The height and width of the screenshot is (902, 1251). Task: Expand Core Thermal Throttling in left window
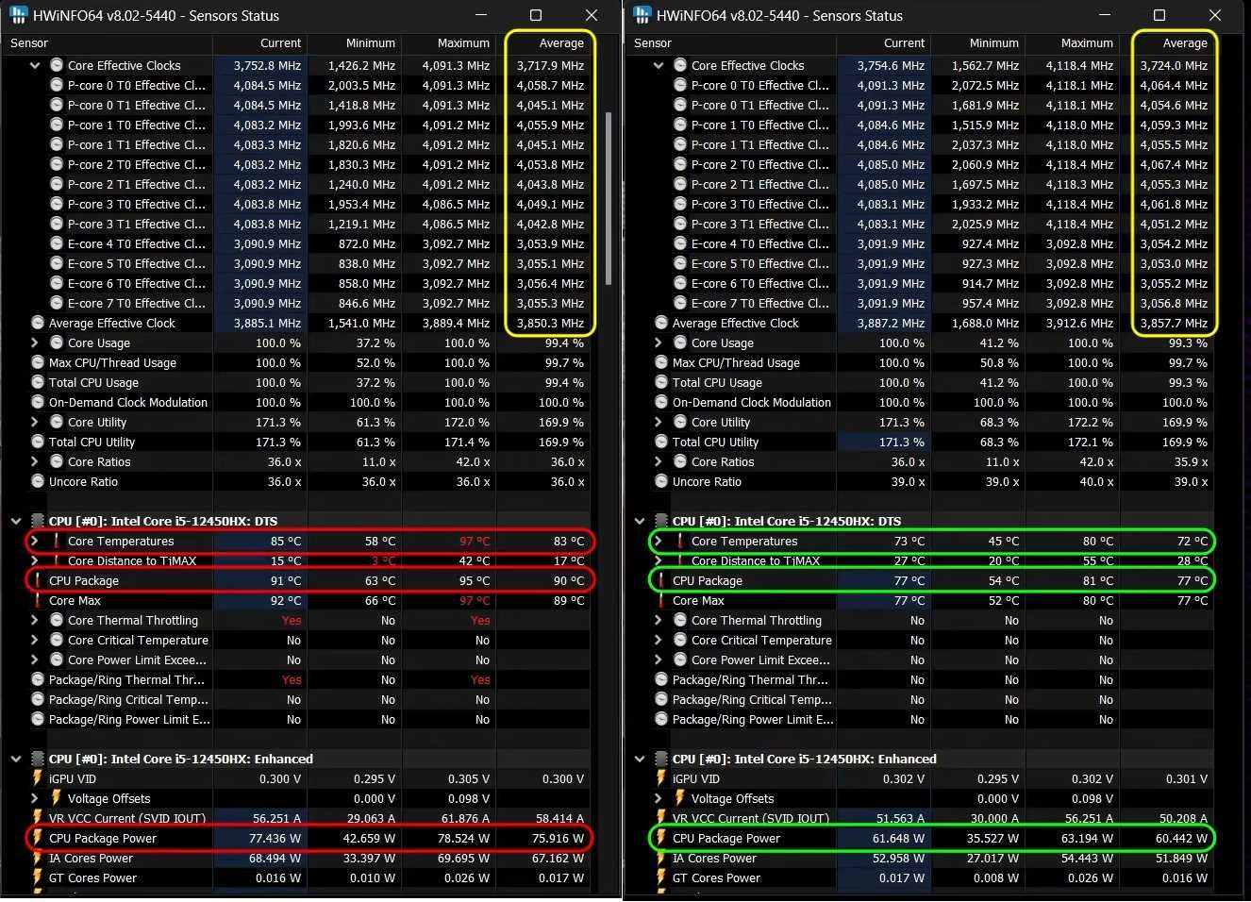(35, 620)
